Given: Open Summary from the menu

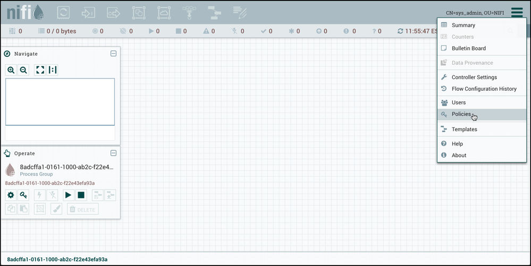Looking at the screenshot, I should [482, 25].
